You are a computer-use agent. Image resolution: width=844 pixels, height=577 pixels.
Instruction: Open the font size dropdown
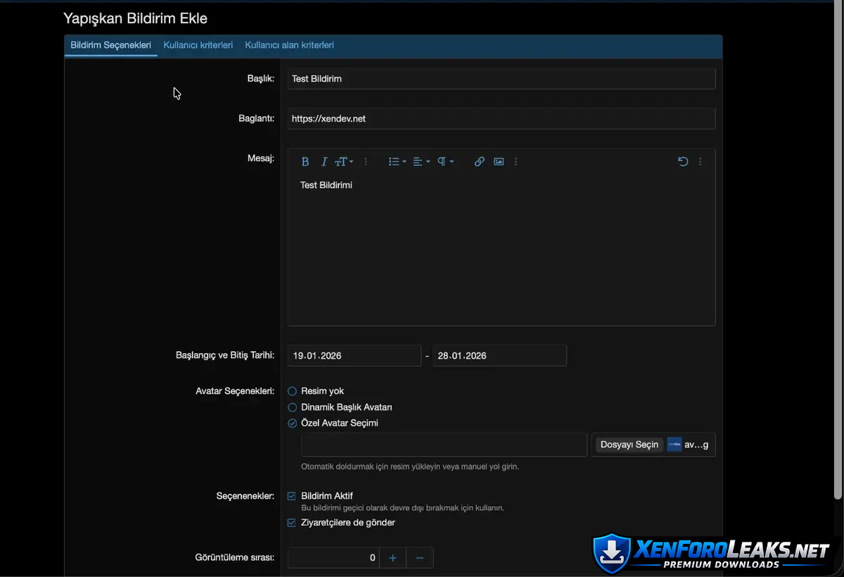(x=343, y=162)
